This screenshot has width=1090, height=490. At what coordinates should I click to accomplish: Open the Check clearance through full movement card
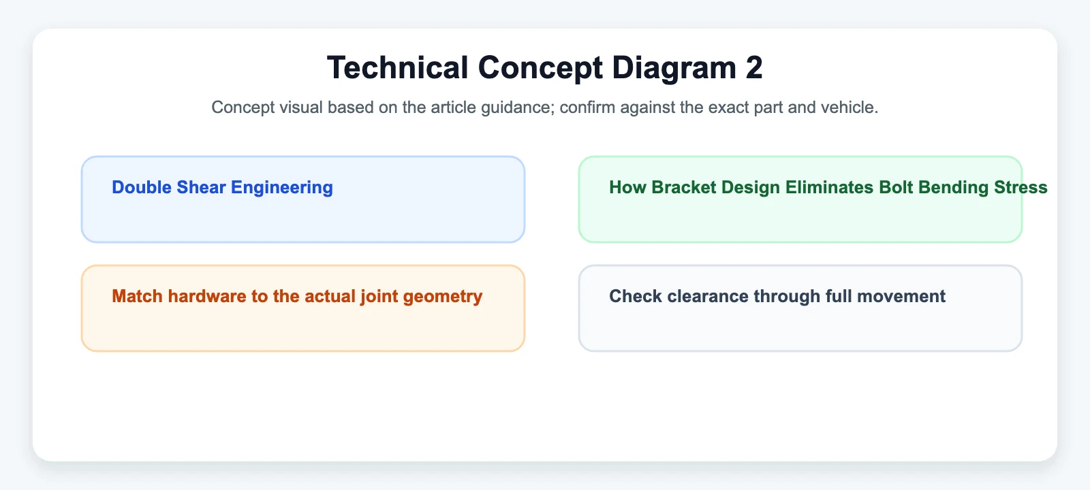[800, 308]
